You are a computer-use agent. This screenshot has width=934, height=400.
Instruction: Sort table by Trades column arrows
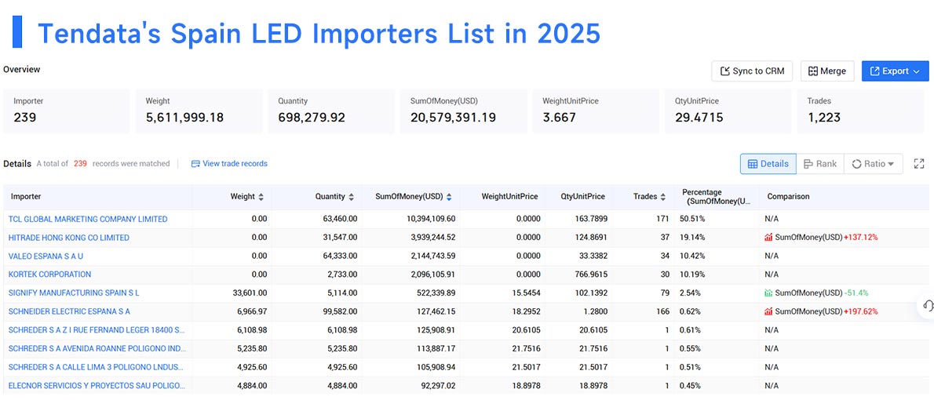(662, 196)
